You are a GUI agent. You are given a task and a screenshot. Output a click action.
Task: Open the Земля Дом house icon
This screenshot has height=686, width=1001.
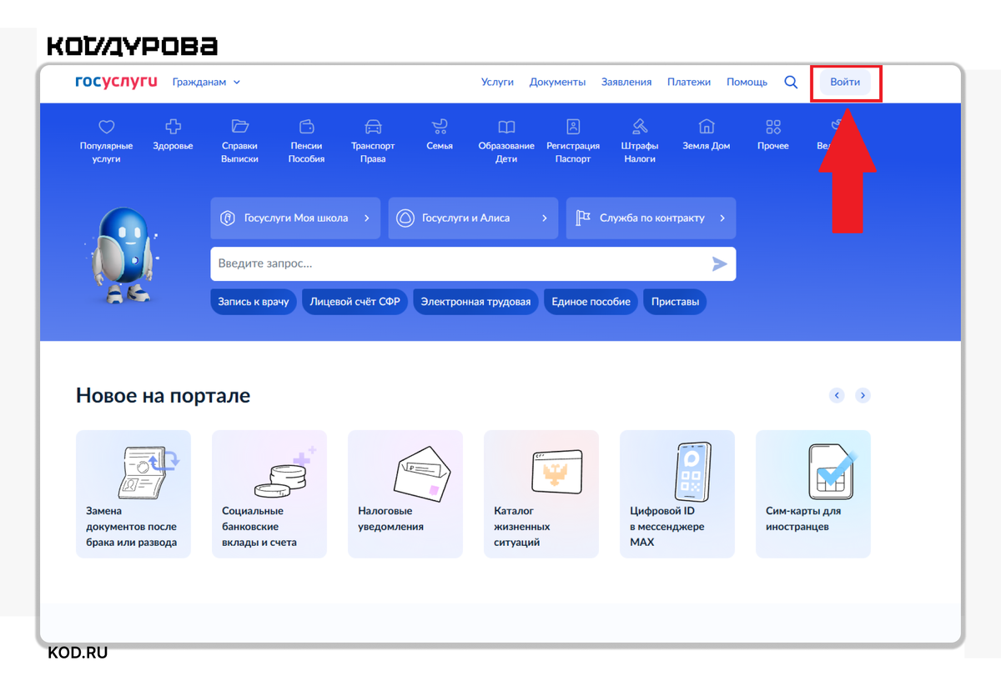[x=707, y=127]
